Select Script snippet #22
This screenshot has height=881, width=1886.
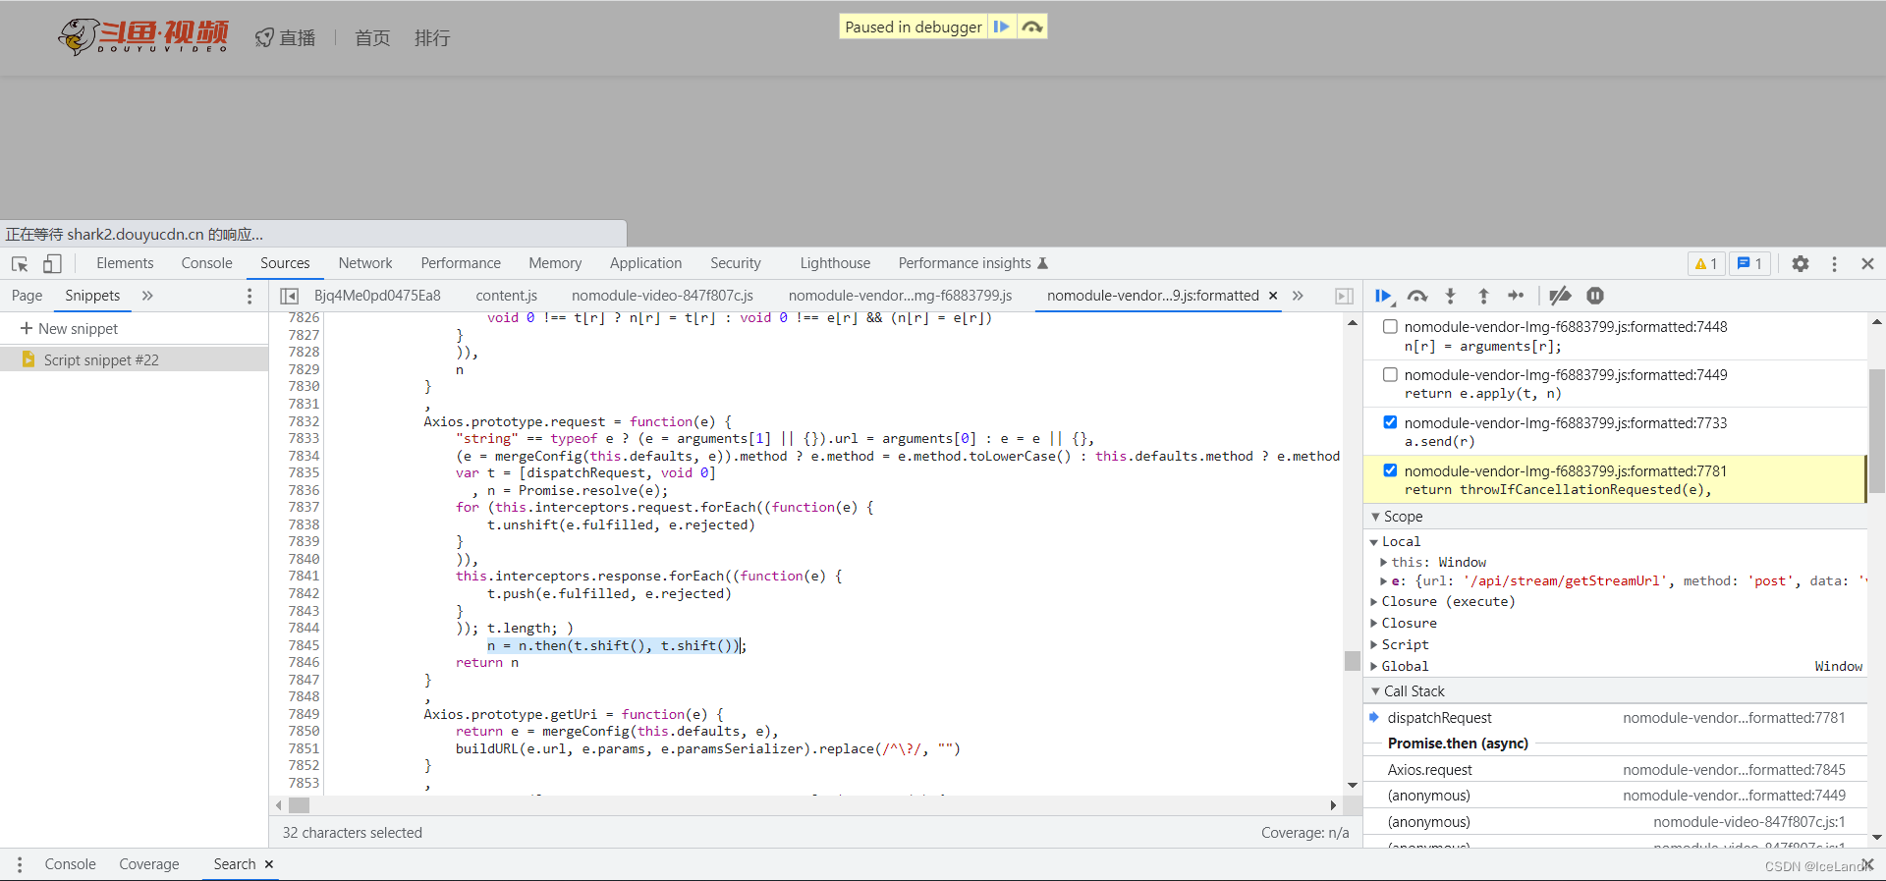[134, 360]
